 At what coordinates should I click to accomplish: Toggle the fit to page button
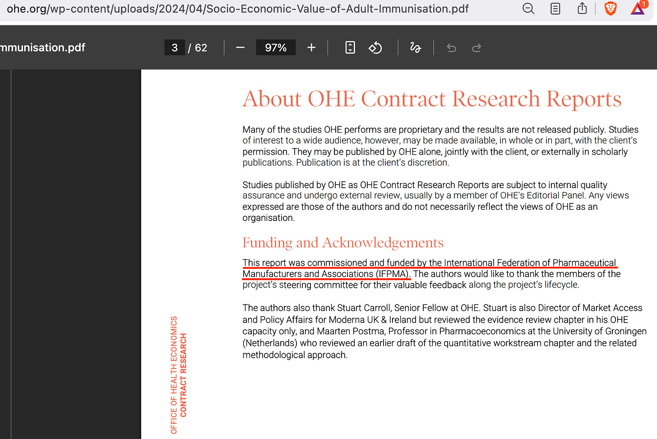(x=350, y=47)
